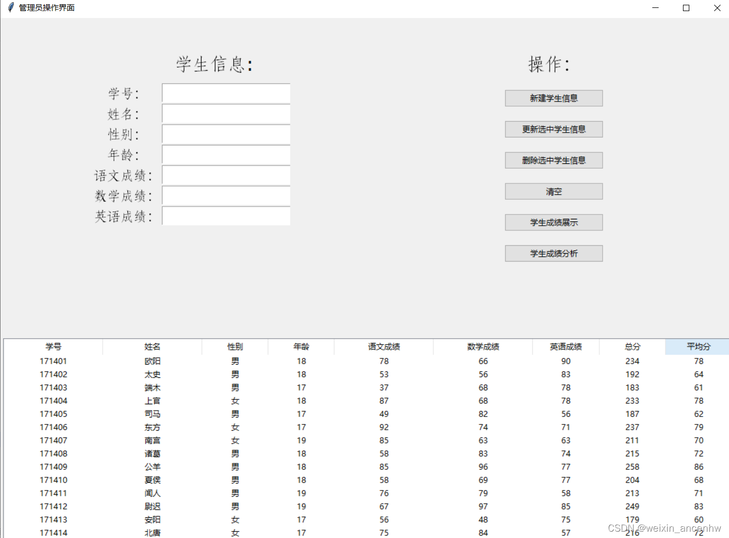729x538 pixels.
Task: Select student ID cell 171403
Action: pyautogui.click(x=53, y=388)
